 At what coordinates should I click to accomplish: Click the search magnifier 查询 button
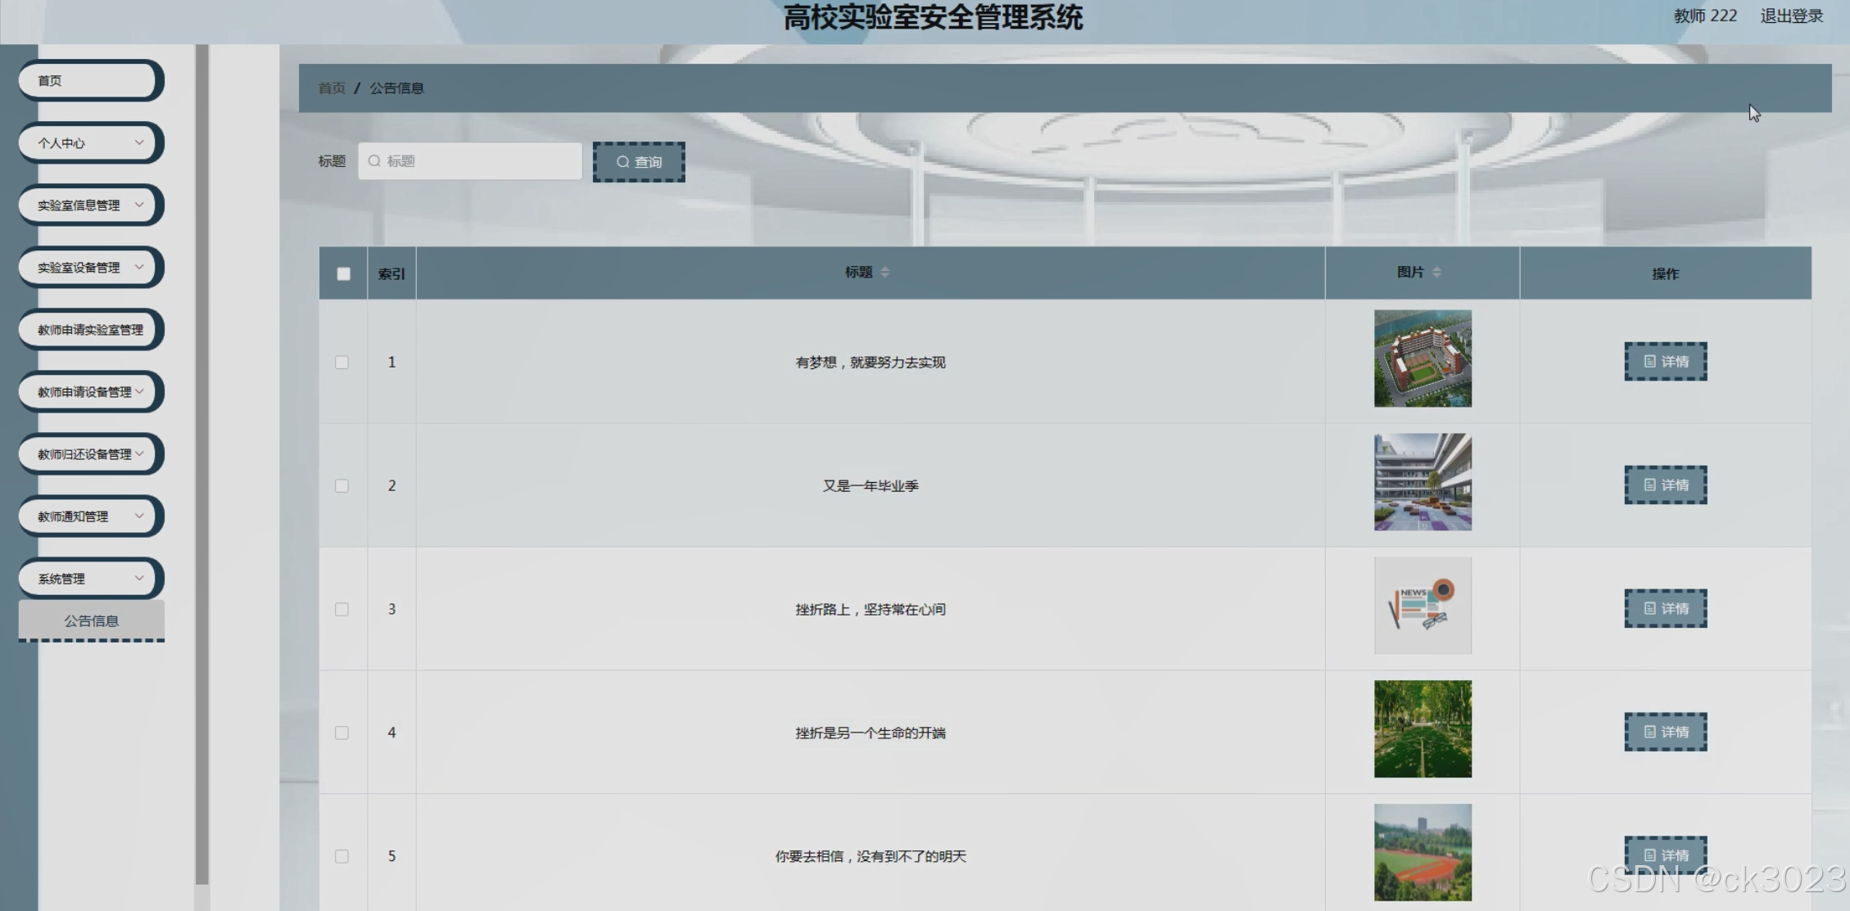coord(638,162)
